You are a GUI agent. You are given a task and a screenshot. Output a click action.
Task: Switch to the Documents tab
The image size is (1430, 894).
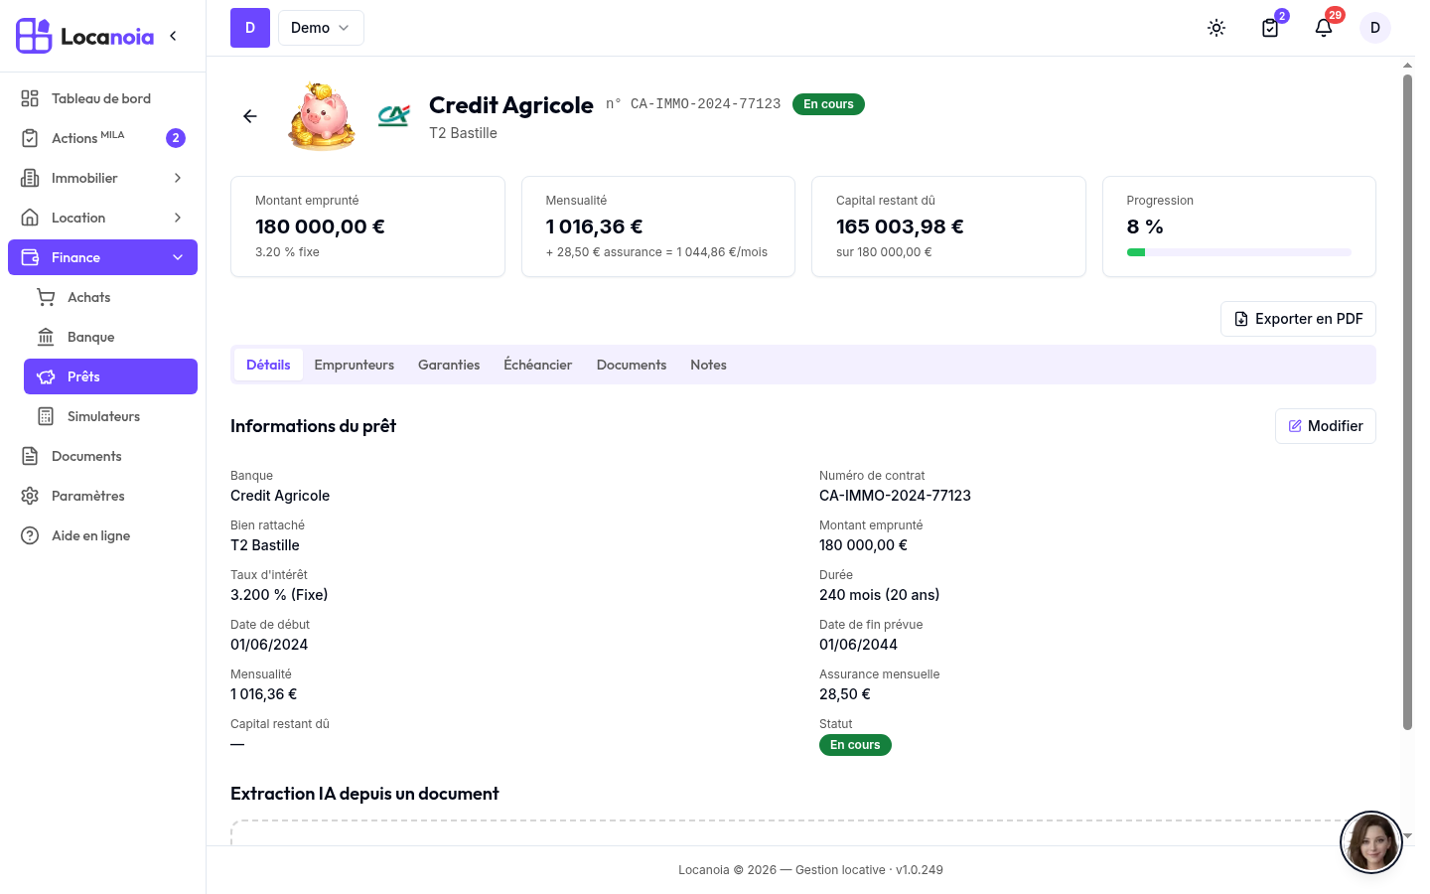click(632, 365)
